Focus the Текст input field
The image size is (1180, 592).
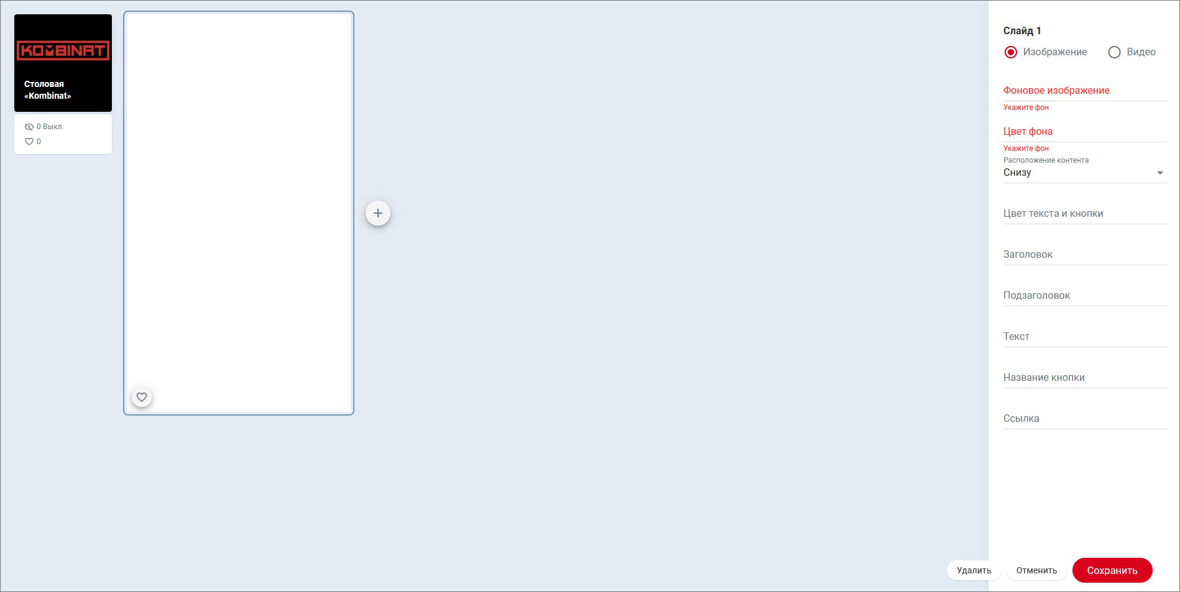(1085, 337)
